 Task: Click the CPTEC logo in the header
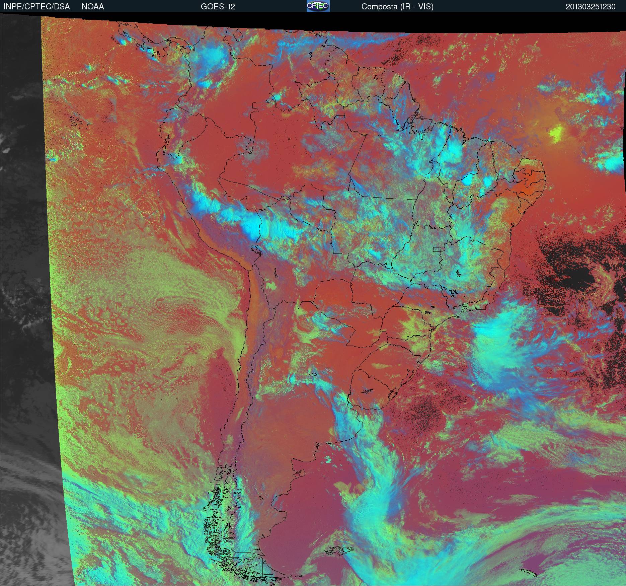tap(318, 6)
